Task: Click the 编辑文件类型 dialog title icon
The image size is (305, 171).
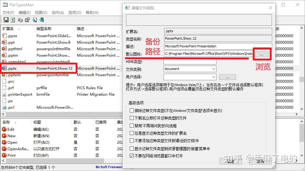Action: [127, 8]
